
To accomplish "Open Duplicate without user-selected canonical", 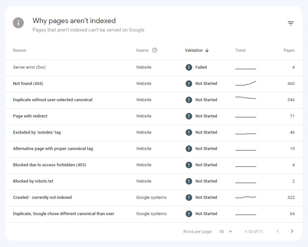I will [52, 100].
